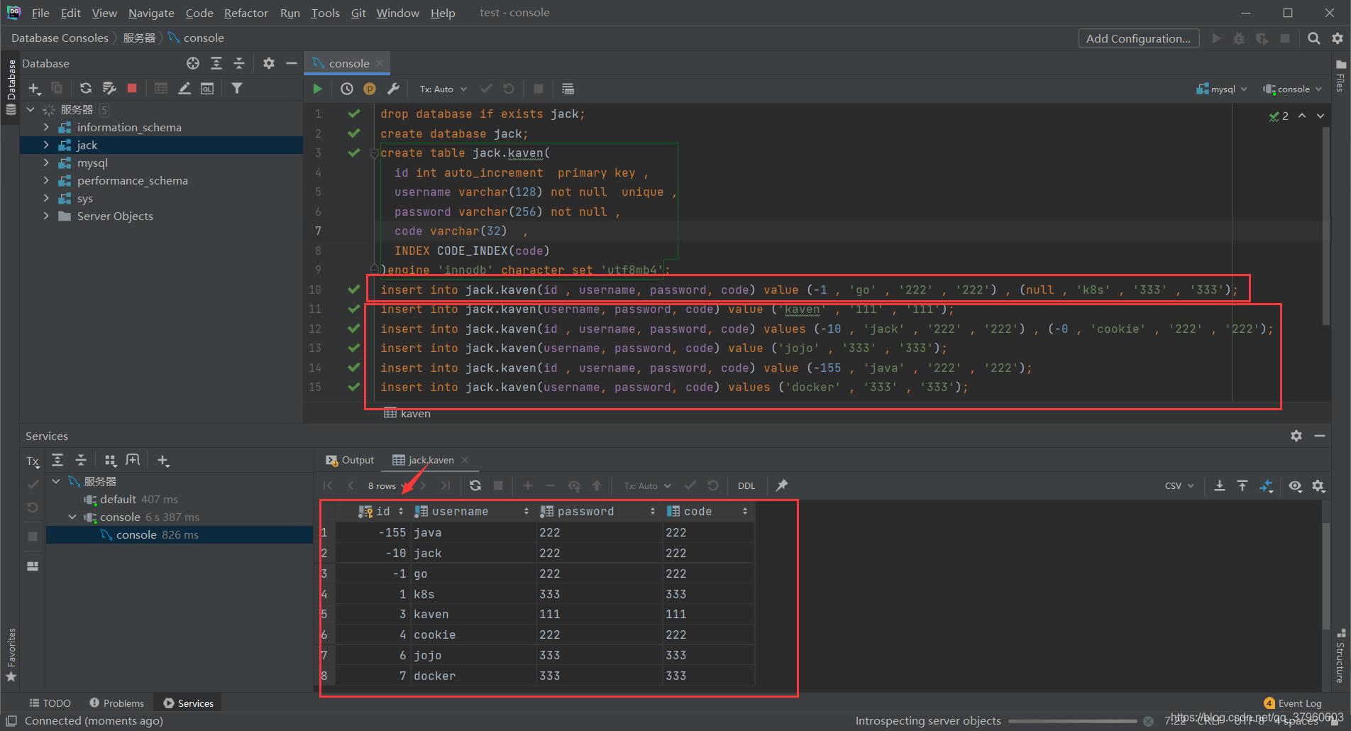Run the console query with Execute icon

click(x=317, y=89)
